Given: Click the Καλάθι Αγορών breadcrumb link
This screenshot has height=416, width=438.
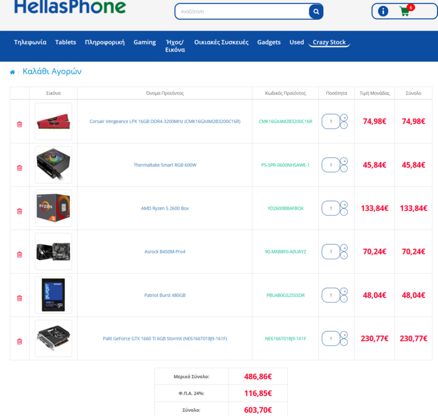Looking at the screenshot, I should point(52,72).
